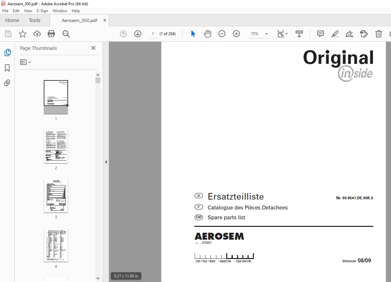The height and width of the screenshot is (282, 391).
Task: Go to previous page arrow
Action: point(123,34)
